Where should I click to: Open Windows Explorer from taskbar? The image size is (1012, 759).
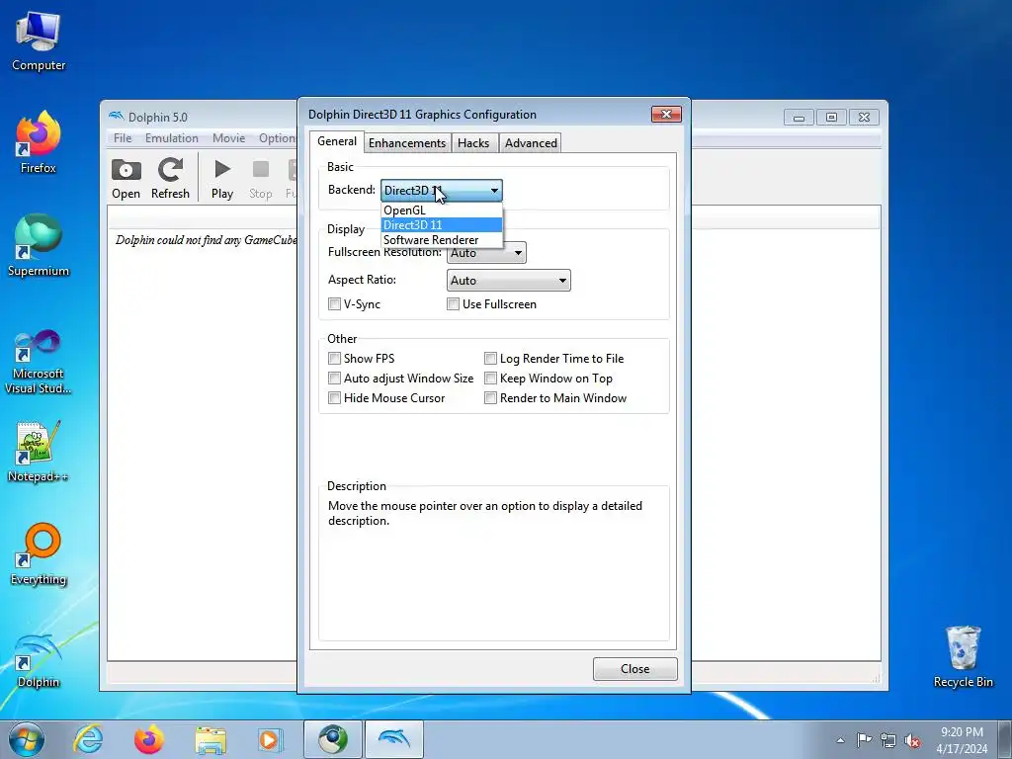pos(211,739)
